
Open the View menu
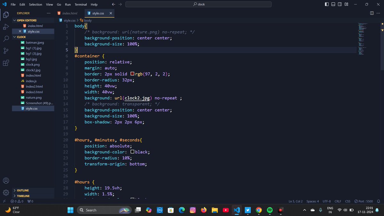tap(49, 4)
